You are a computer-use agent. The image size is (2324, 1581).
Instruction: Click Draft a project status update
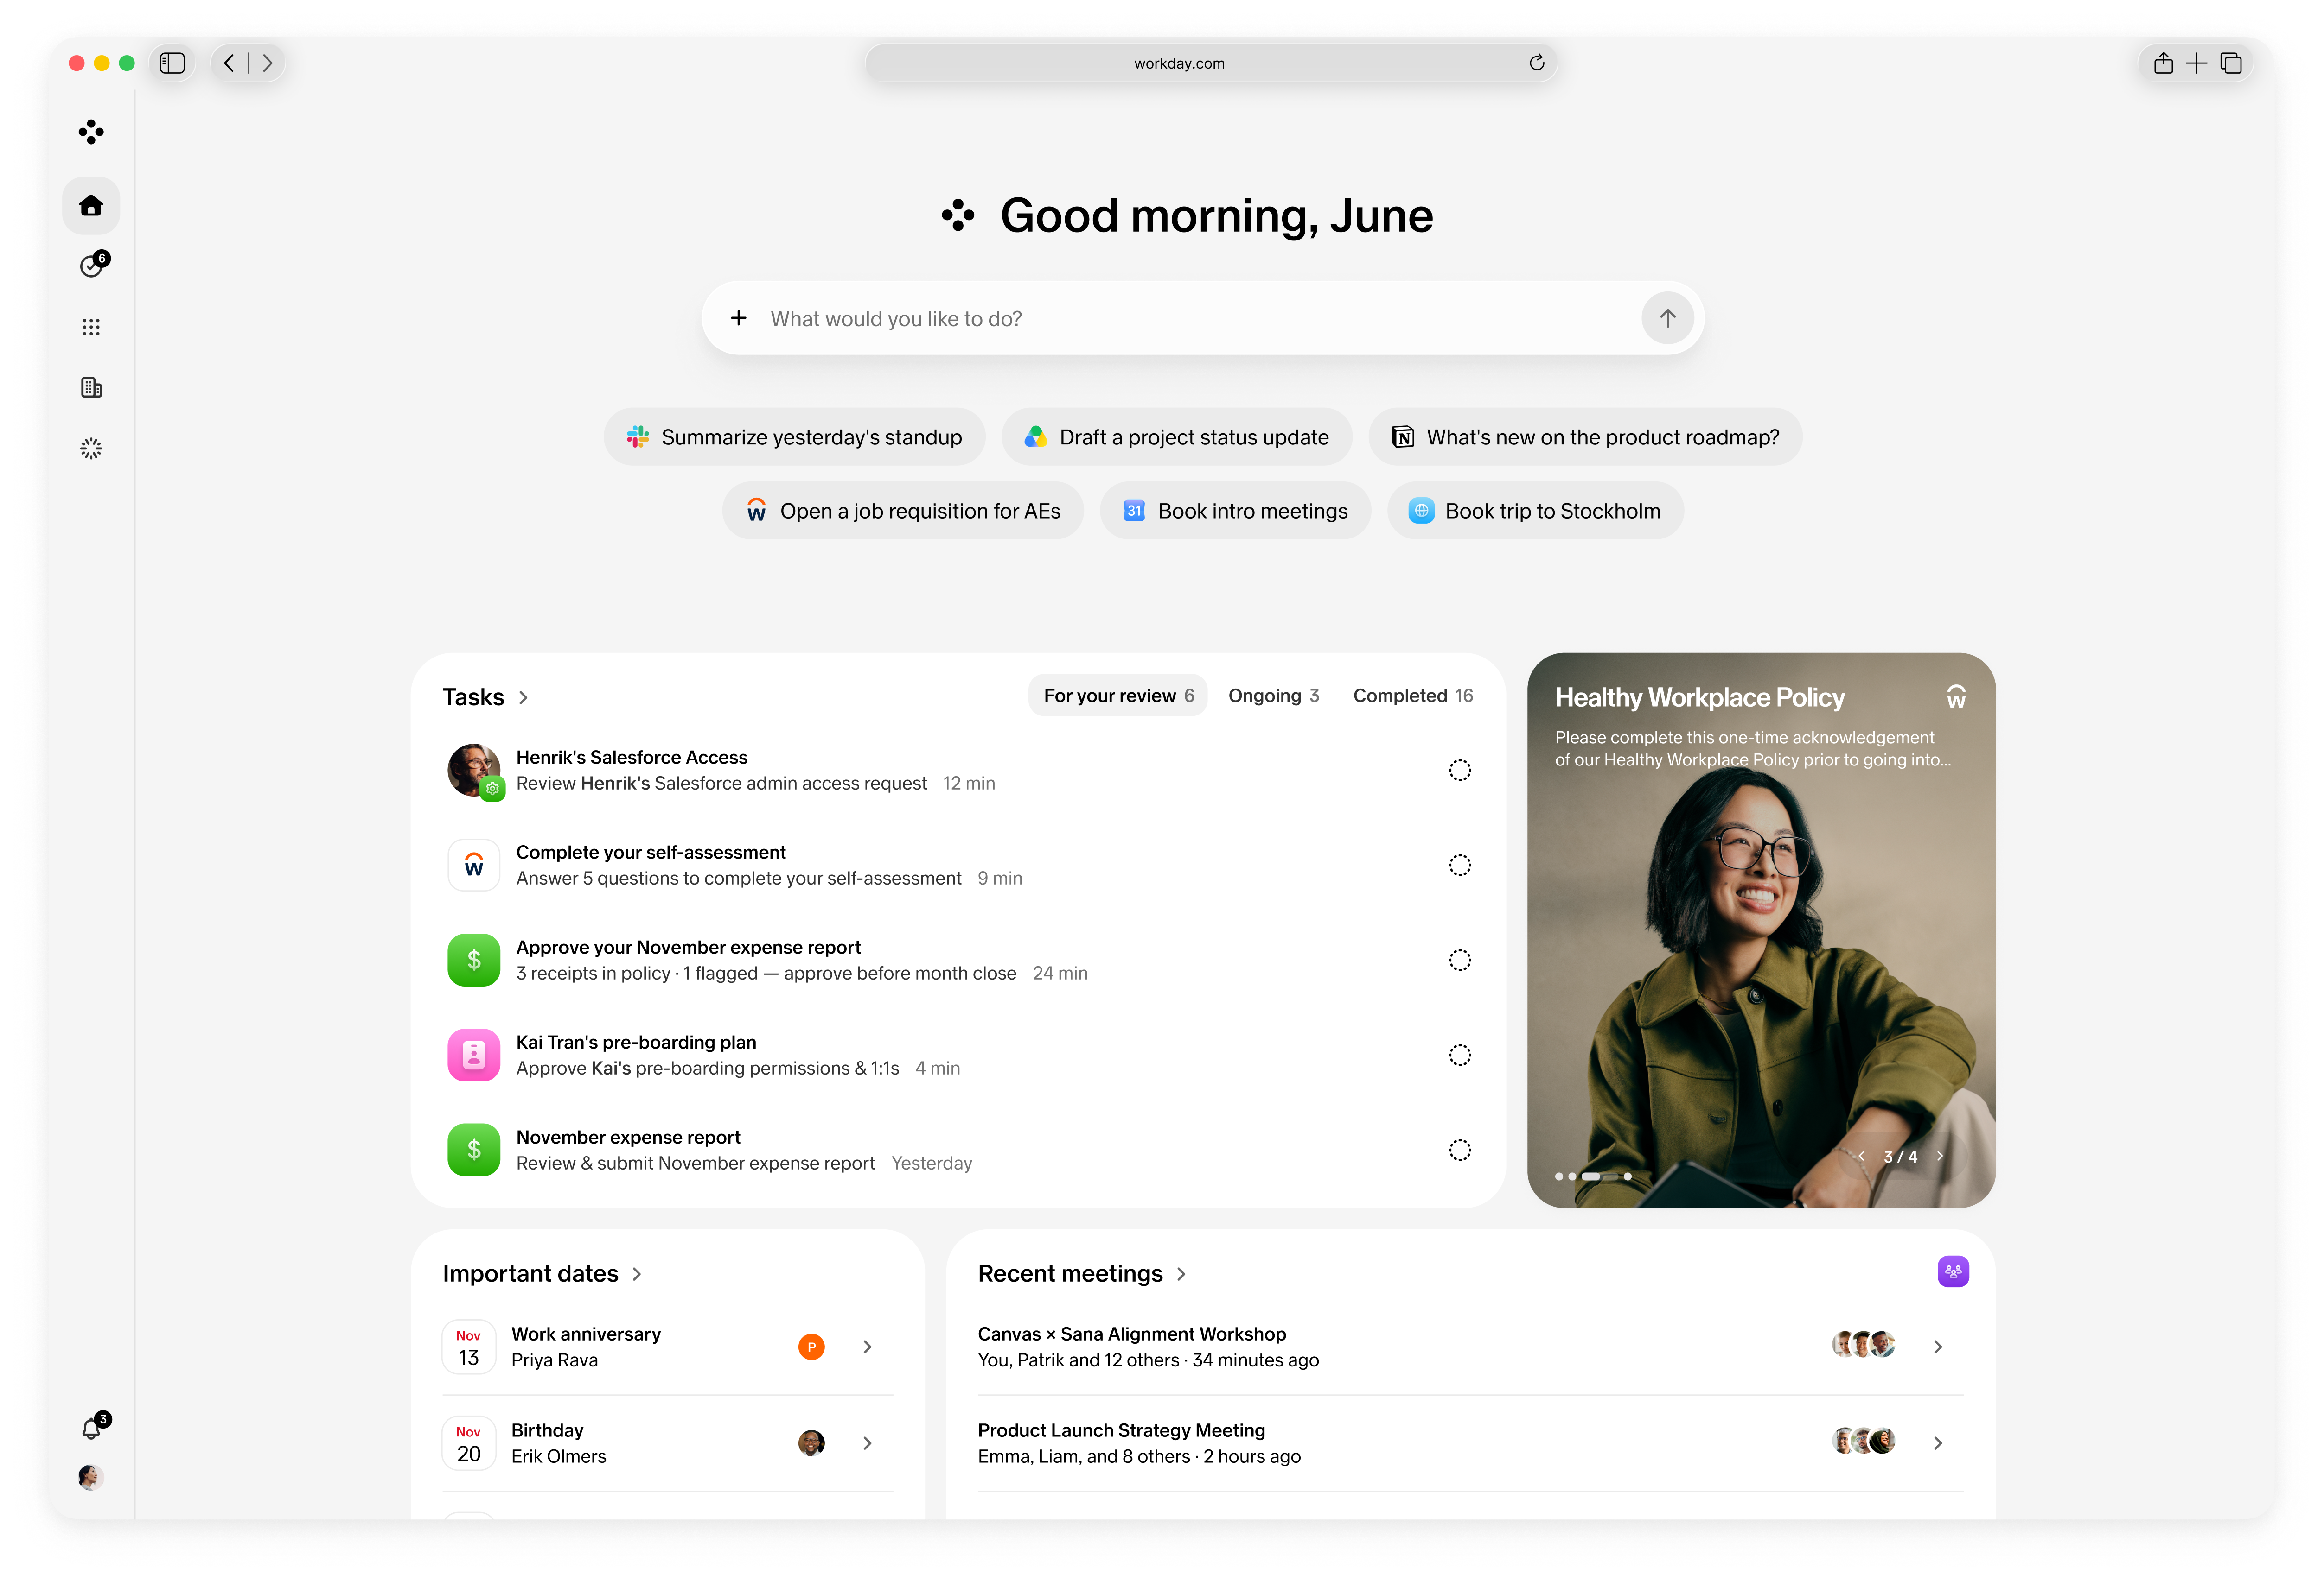pyautogui.click(x=1176, y=437)
